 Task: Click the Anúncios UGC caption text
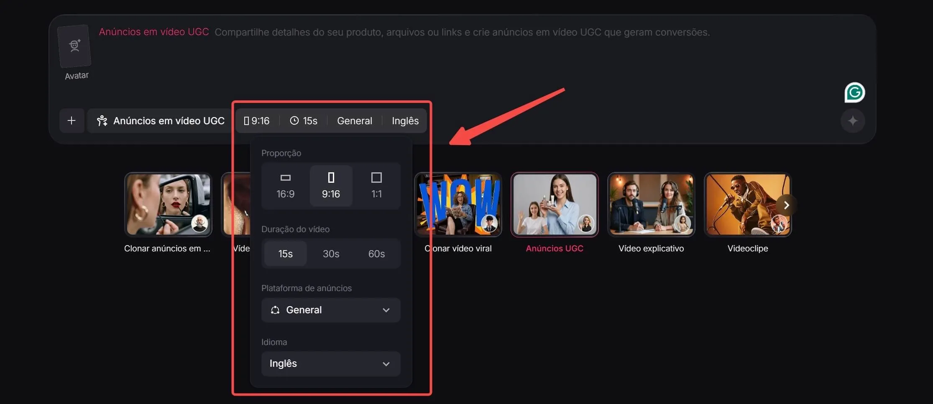point(555,248)
